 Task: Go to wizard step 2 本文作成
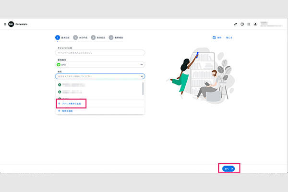point(80,37)
